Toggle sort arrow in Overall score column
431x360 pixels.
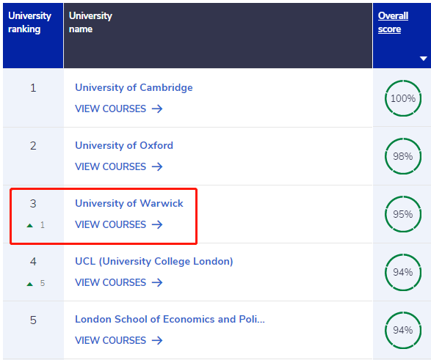pyautogui.click(x=424, y=59)
